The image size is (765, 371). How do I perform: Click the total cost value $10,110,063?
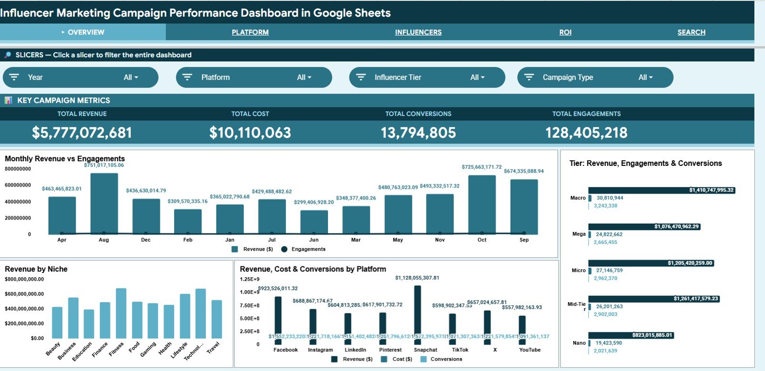pyautogui.click(x=250, y=132)
